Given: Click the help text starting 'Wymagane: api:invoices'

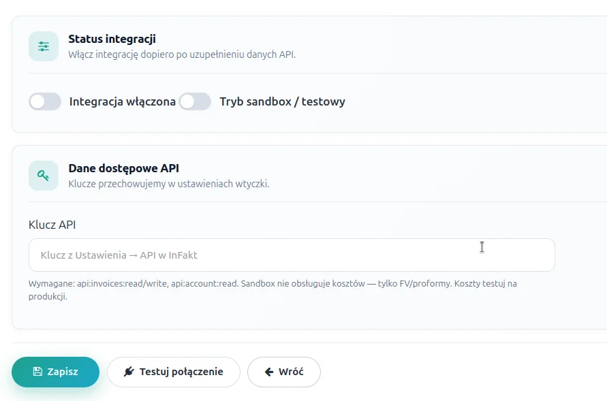Looking at the screenshot, I should tap(273, 290).
